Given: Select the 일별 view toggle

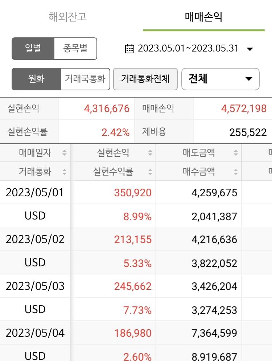Looking at the screenshot, I should (33, 49).
